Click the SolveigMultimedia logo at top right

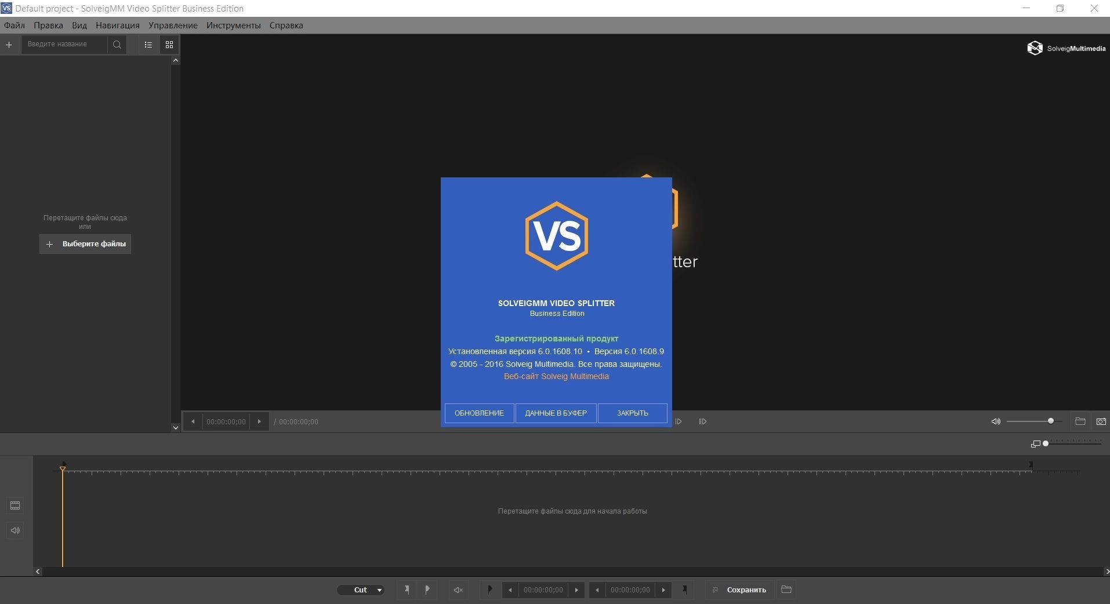tap(1066, 48)
